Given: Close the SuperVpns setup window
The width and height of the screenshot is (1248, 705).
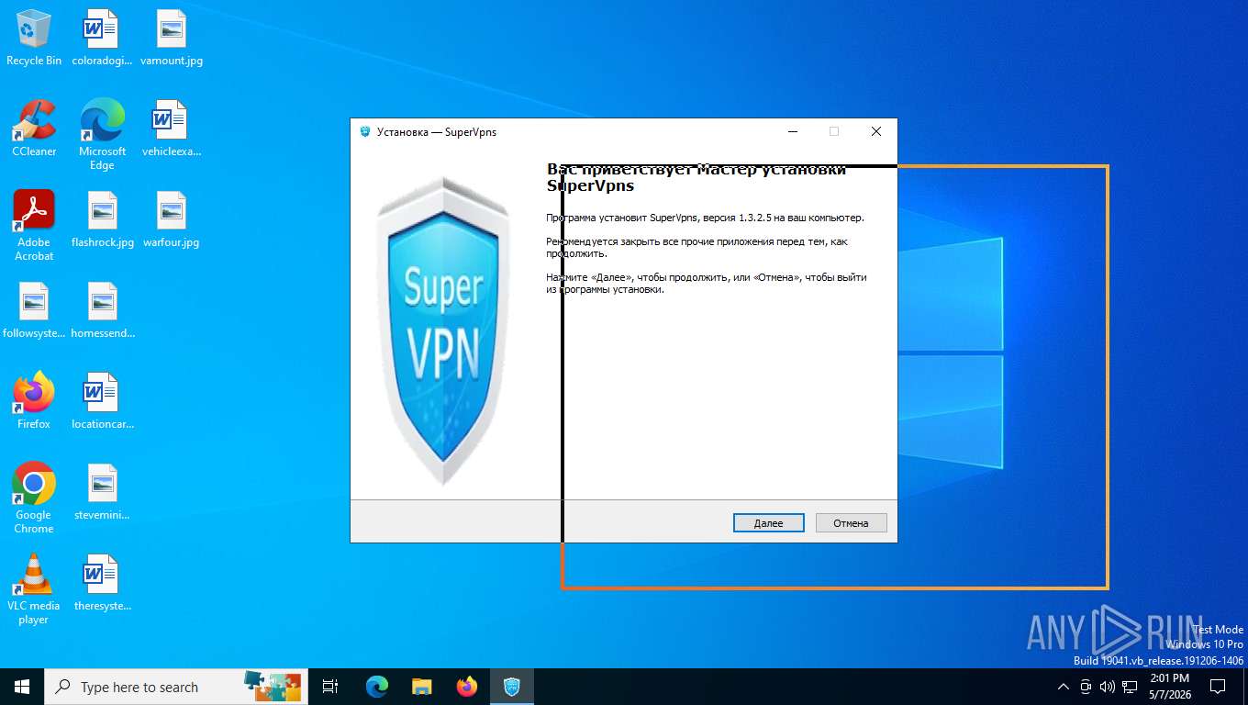Looking at the screenshot, I should [x=875, y=131].
